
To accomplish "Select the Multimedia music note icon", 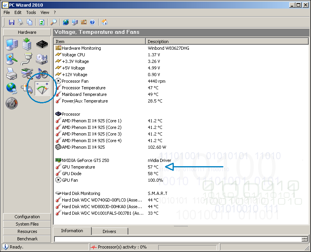I will pyautogui.click(x=42, y=73).
